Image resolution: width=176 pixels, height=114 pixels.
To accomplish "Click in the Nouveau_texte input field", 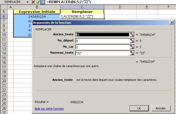I will tap(102, 53).
